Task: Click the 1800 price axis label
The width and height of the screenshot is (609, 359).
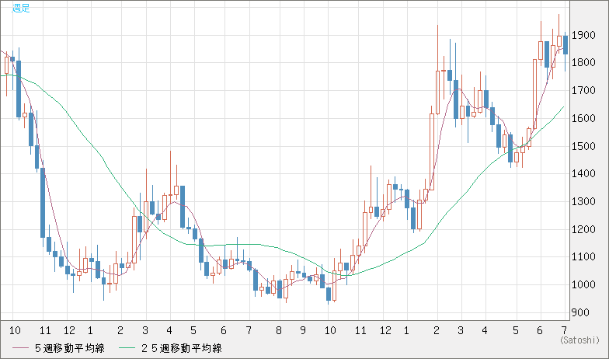Action: pos(583,62)
